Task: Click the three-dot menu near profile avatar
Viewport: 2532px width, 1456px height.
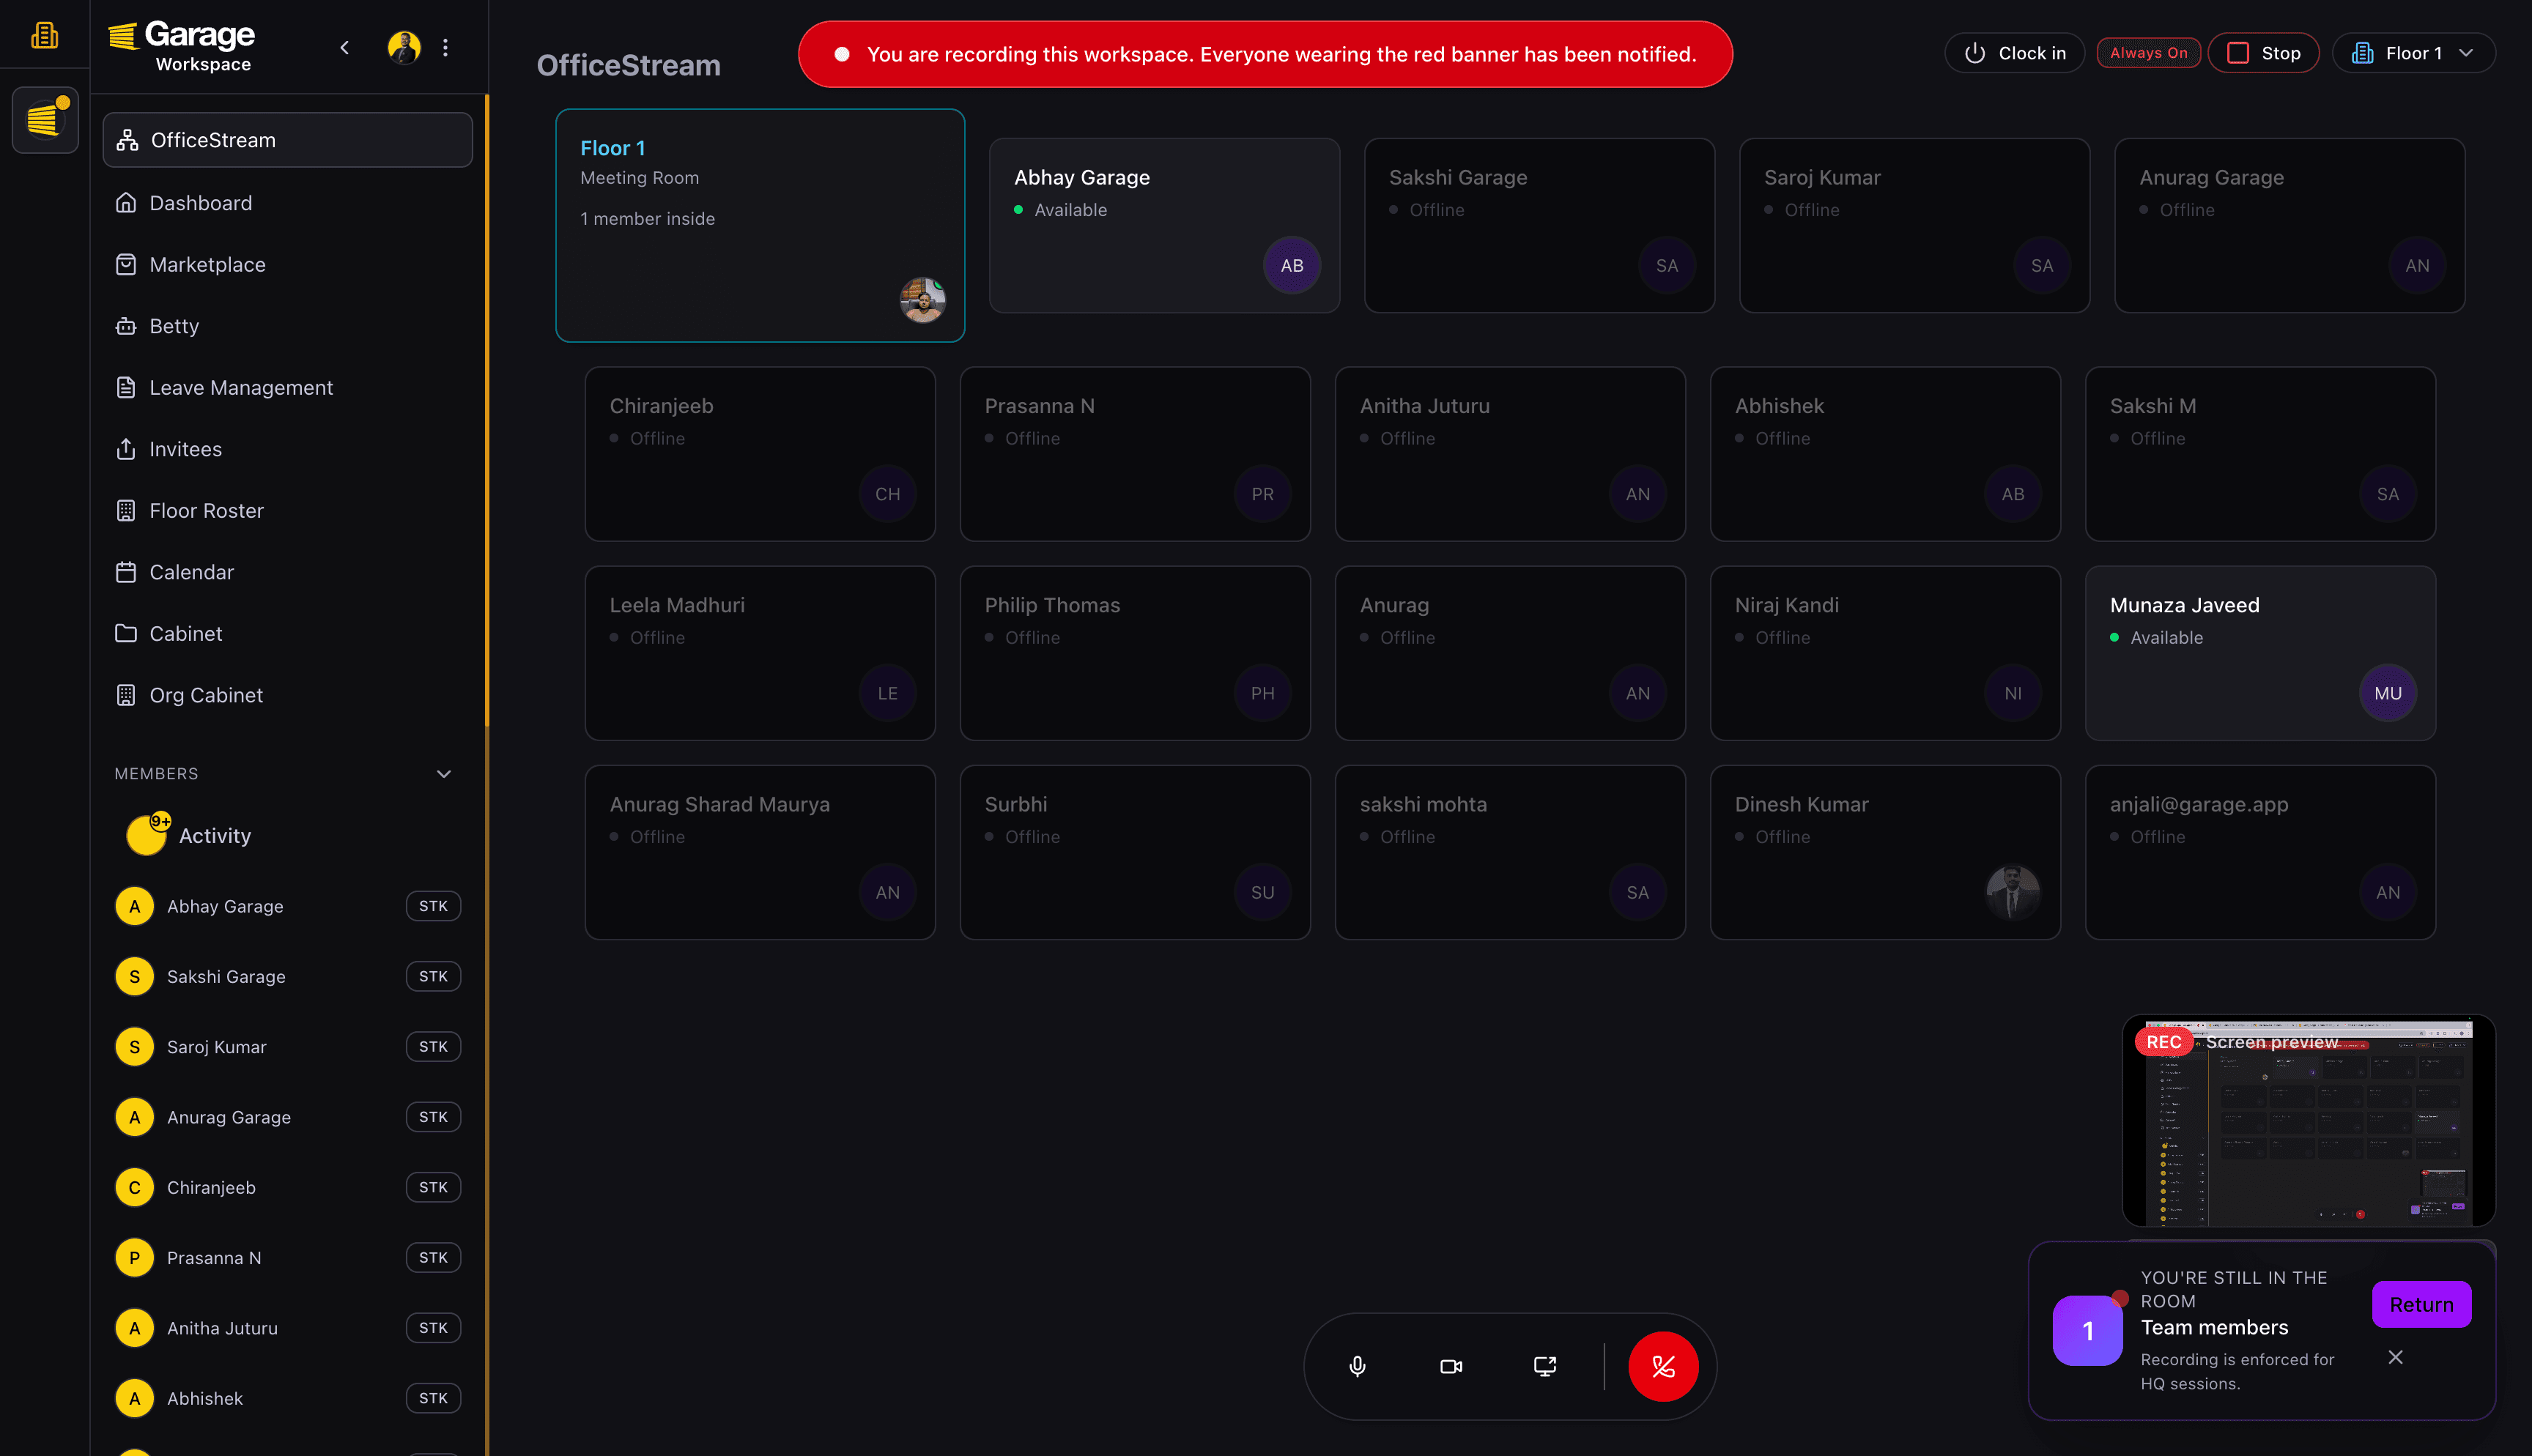Action: coord(446,47)
